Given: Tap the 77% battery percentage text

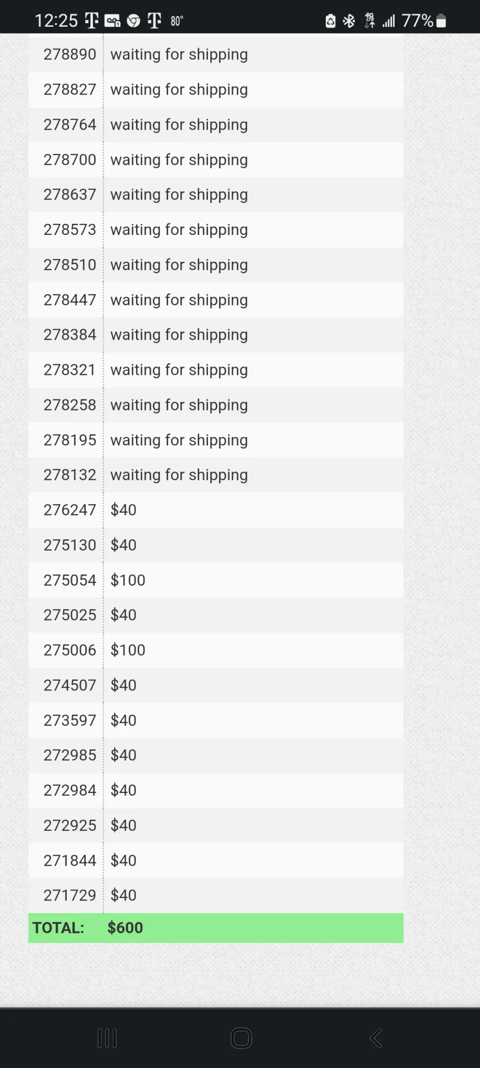Looking at the screenshot, I should [x=417, y=21].
